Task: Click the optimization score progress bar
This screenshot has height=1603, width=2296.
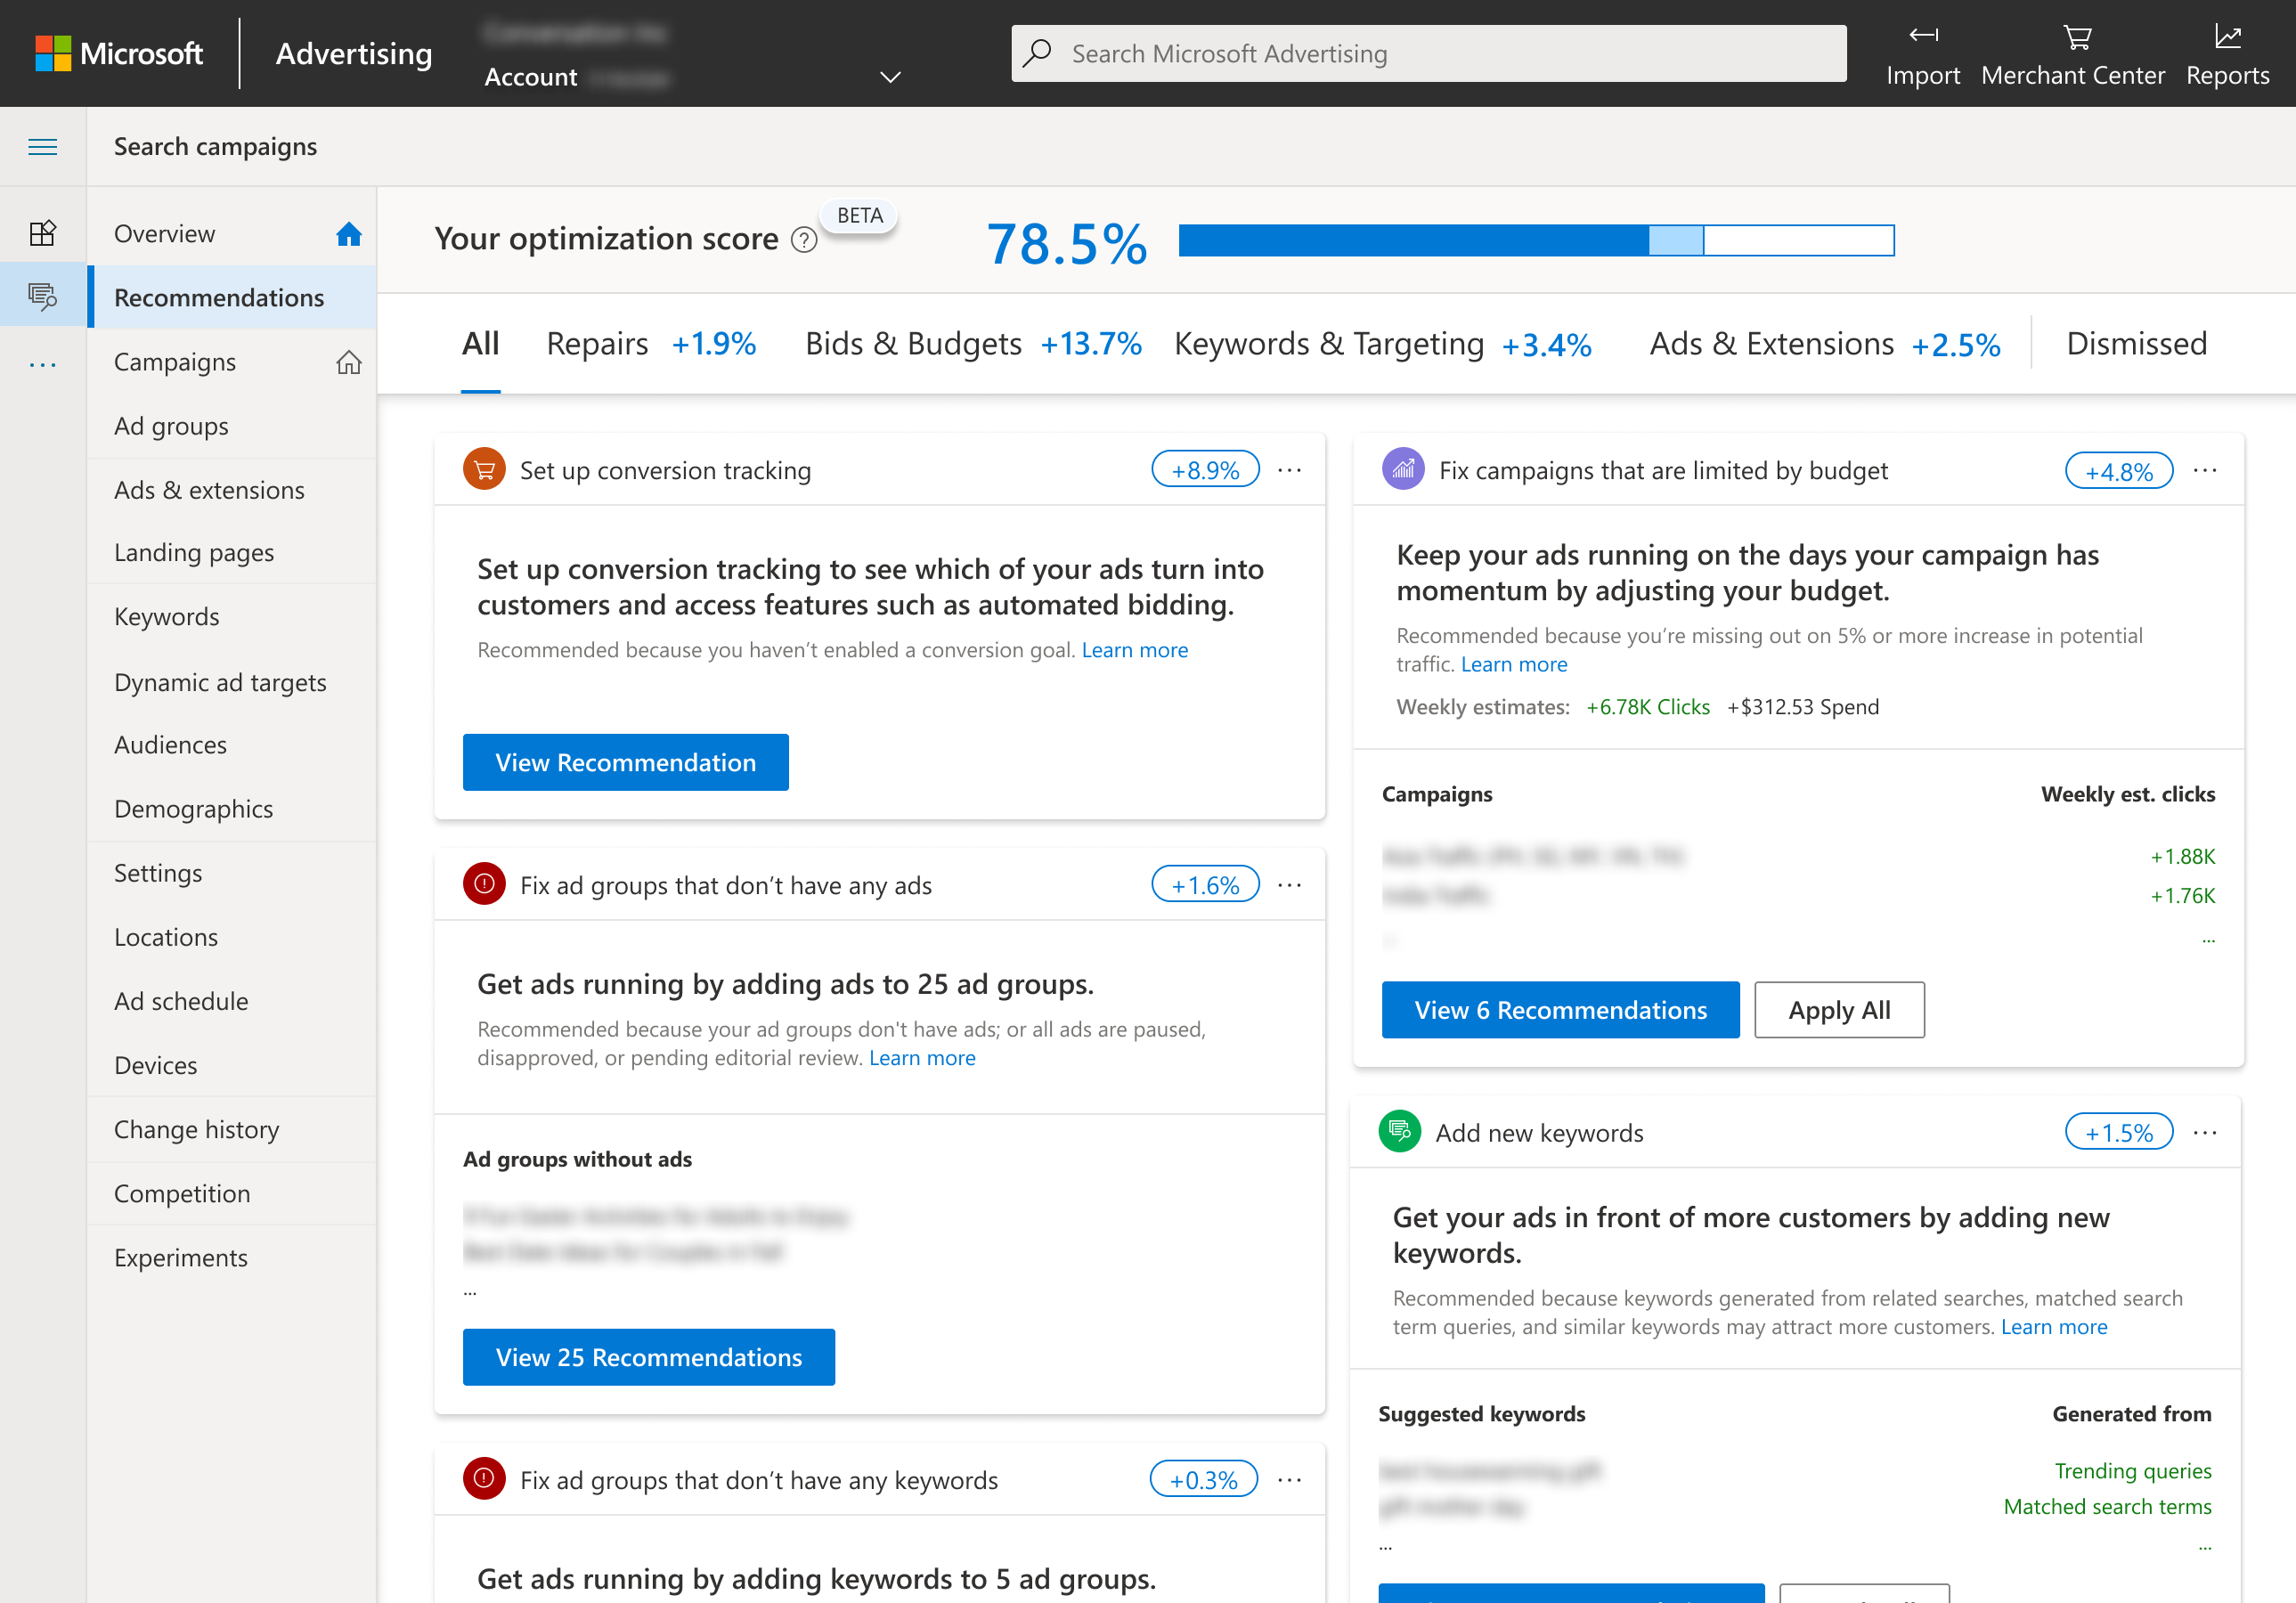Action: pyautogui.click(x=1536, y=240)
